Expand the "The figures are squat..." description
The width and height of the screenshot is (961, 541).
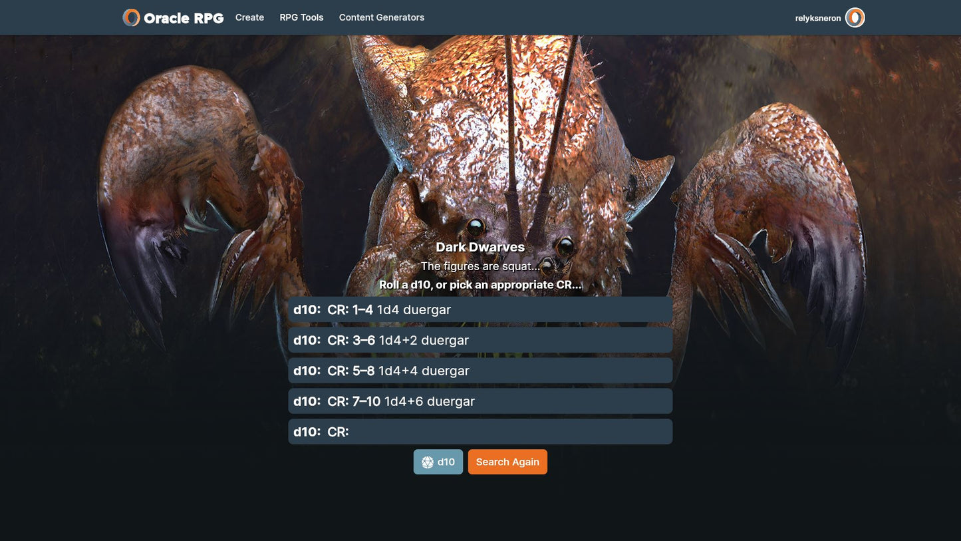(x=480, y=266)
